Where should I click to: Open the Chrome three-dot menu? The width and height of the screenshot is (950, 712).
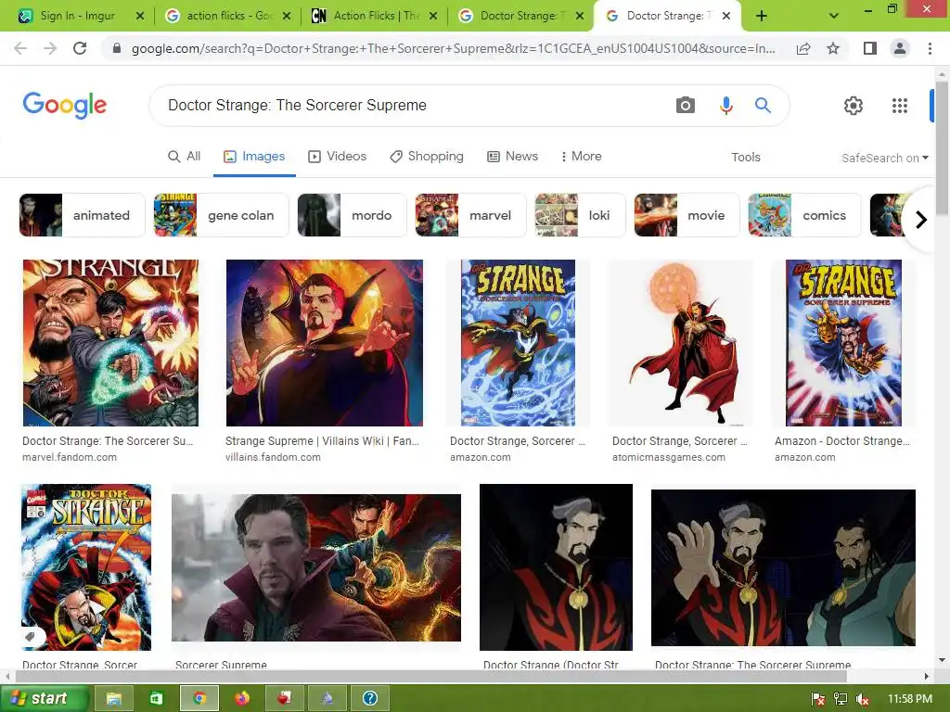(930, 48)
